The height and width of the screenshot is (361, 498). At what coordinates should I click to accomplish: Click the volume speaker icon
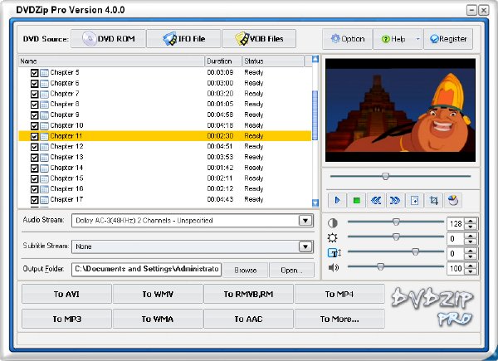[334, 268]
